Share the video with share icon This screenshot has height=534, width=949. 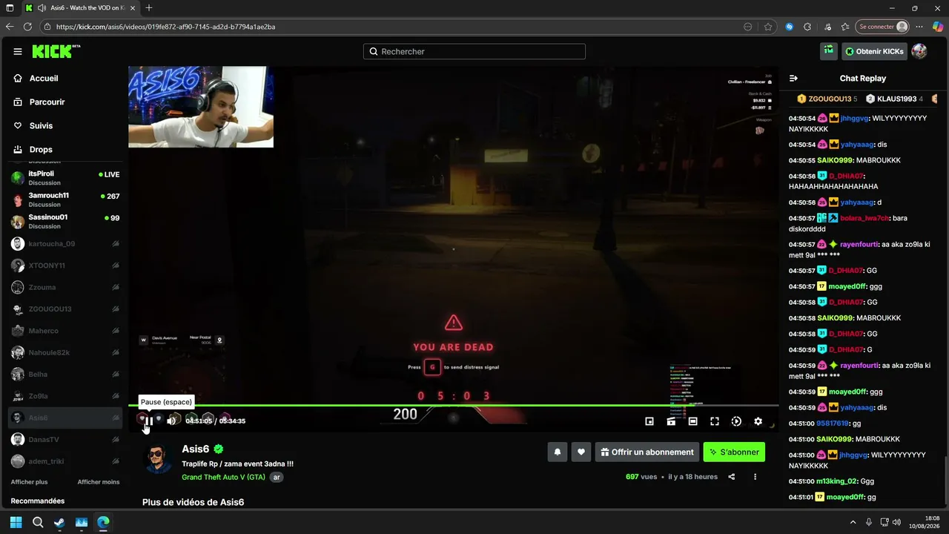pos(732,477)
